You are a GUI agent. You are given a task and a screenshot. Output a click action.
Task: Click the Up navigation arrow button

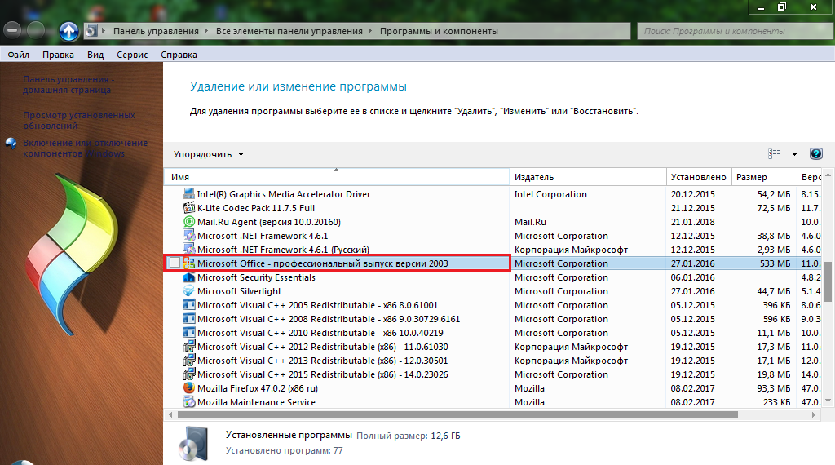coord(68,31)
